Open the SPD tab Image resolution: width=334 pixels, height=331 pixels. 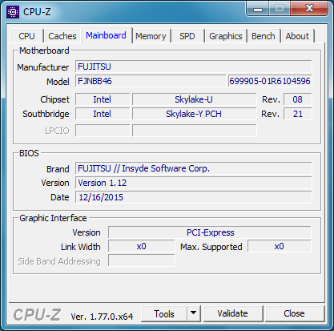click(187, 36)
